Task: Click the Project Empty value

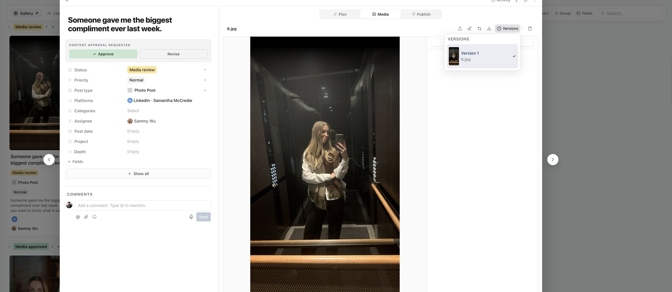Action: [x=133, y=141]
